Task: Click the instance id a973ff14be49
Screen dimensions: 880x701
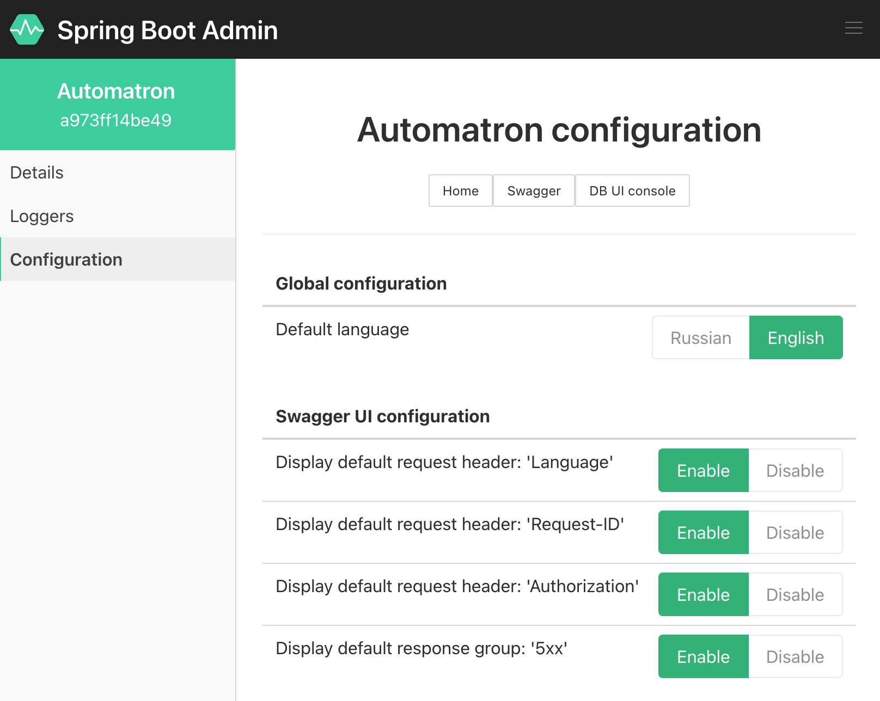Action: pyautogui.click(x=116, y=120)
